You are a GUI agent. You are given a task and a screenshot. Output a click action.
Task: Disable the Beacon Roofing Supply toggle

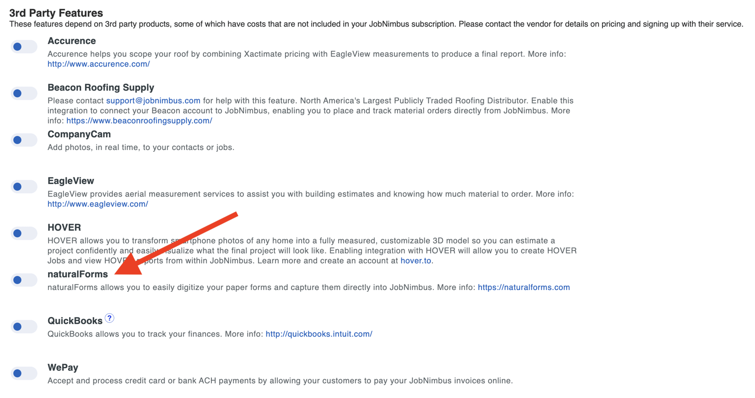[24, 93]
